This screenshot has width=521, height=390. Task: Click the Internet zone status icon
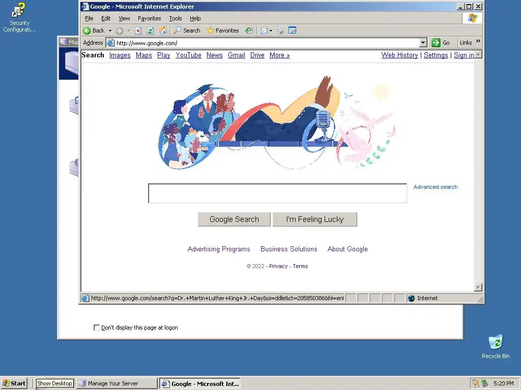412,298
